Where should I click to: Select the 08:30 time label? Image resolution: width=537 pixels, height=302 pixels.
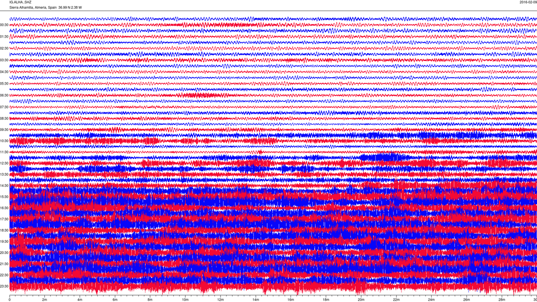coord(4,119)
